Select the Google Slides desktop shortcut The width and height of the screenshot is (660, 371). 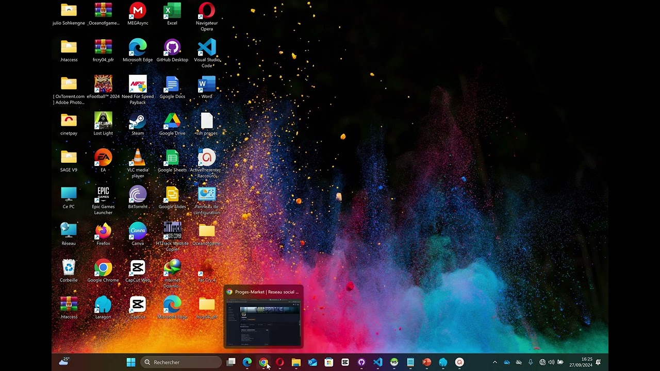tap(172, 197)
